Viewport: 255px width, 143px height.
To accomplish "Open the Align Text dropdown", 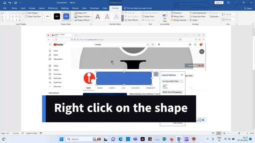I will pyautogui.click(x=148, y=16).
